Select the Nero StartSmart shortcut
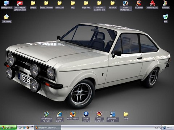 (99, 117)
